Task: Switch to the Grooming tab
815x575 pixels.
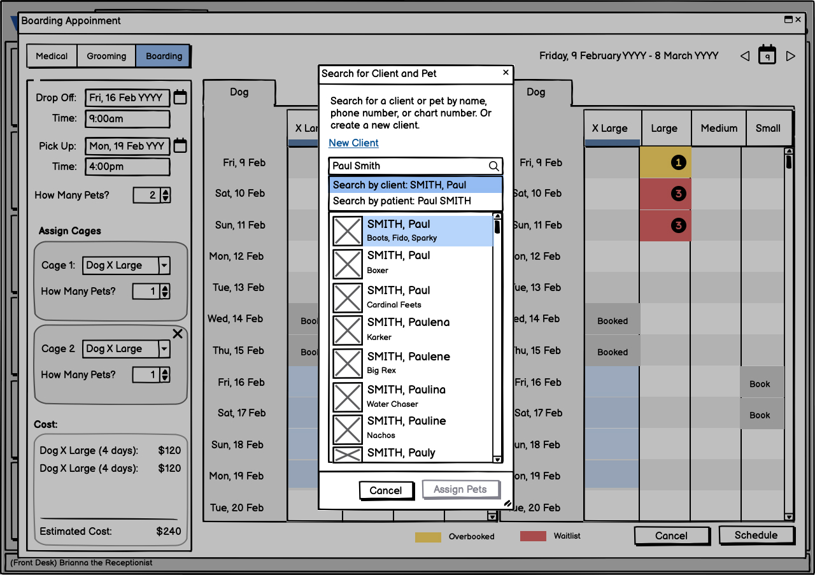Action: [x=106, y=56]
